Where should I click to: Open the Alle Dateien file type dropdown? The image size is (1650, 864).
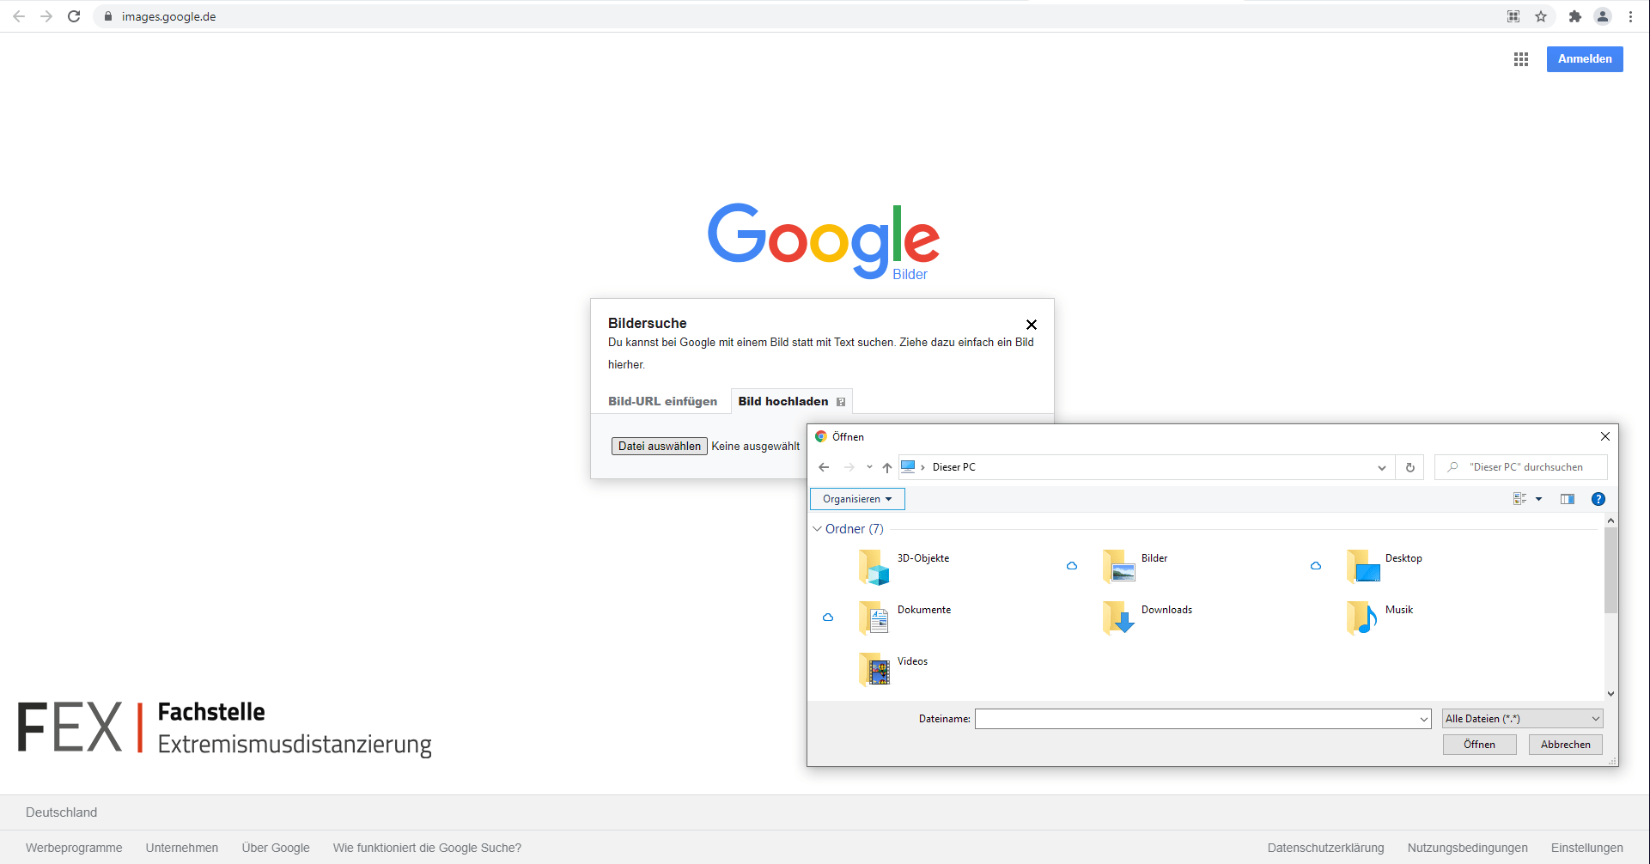click(1522, 719)
